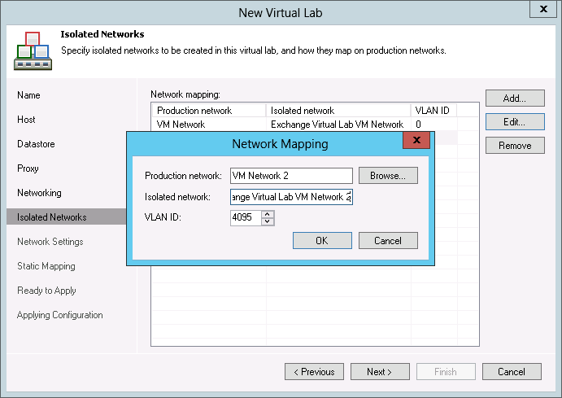Click the Production network input field
The width and height of the screenshot is (562, 398).
click(291, 176)
